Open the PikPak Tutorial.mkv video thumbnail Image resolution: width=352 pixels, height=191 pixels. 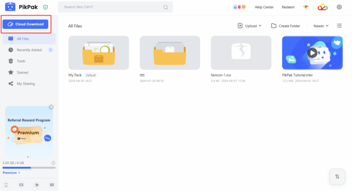pos(312,52)
